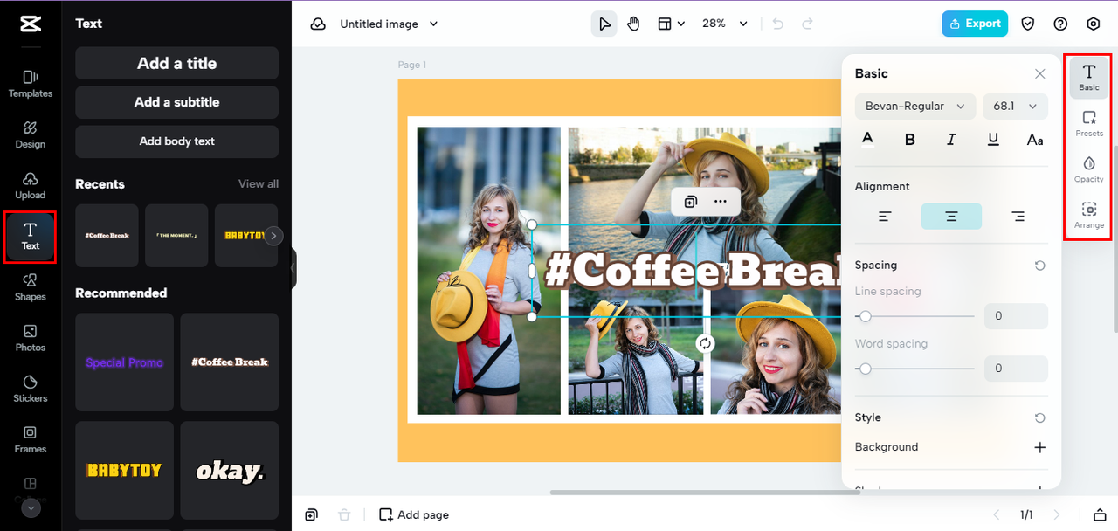Toggle italic formatting
Viewport: 1118px width, 531px height.
951,139
